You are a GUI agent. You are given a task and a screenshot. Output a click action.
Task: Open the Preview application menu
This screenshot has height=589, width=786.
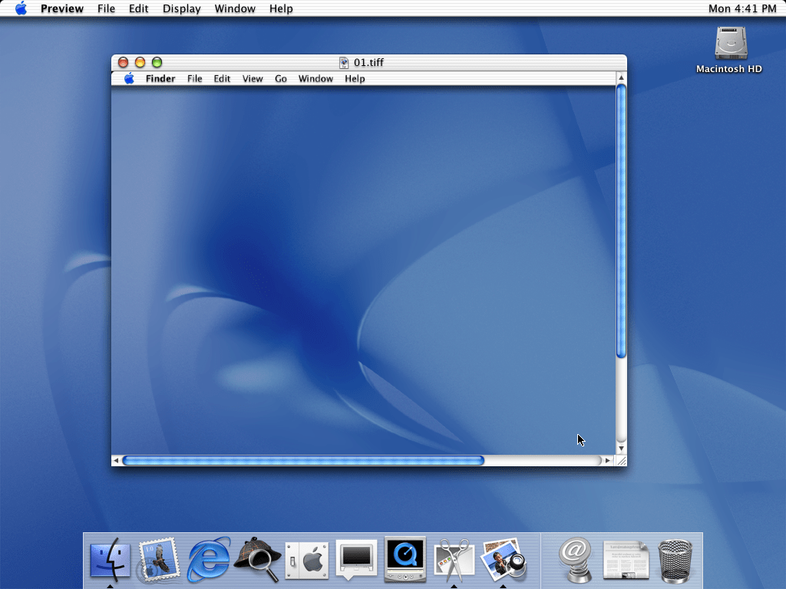(61, 8)
